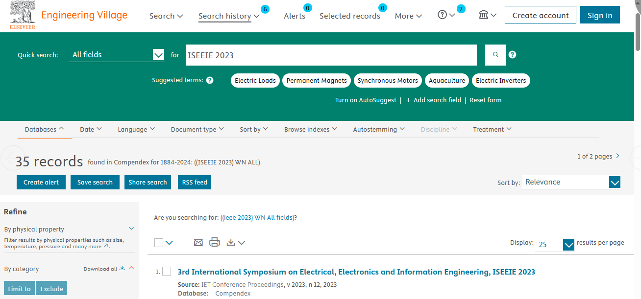
Task: Open the More menu
Action: point(408,16)
